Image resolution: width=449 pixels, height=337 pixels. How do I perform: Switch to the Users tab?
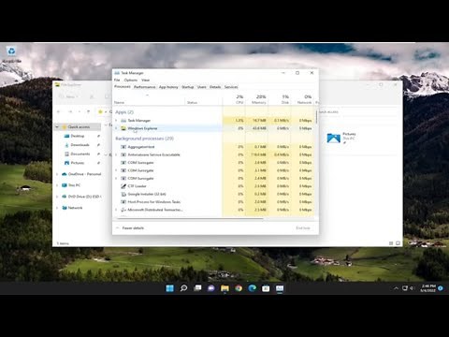[x=202, y=87]
